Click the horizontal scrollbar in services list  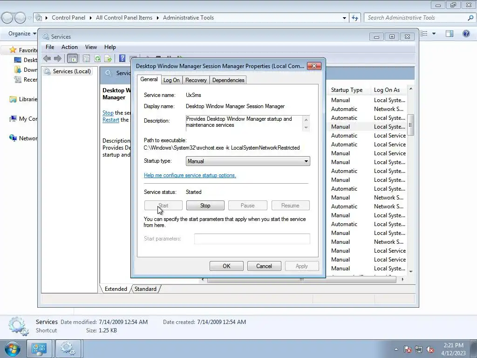pyautogui.click(x=301, y=279)
